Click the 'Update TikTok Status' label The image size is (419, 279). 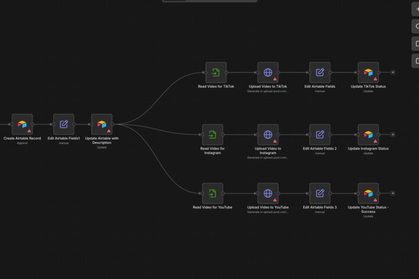(368, 87)
